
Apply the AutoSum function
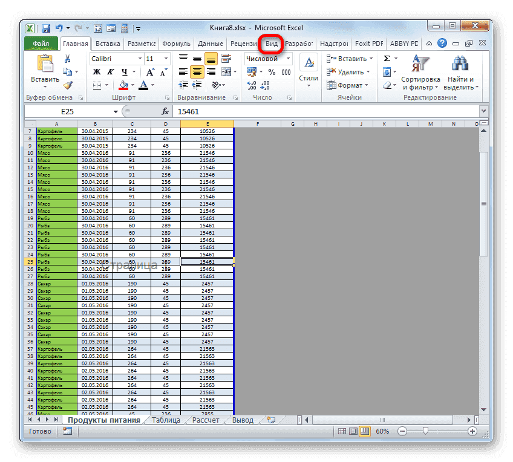(x=387, y=57)
